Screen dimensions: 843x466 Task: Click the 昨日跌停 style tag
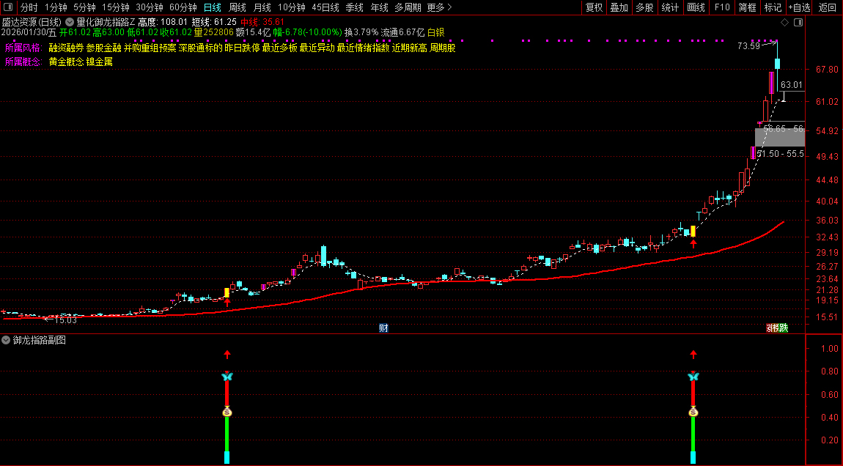coord(243,48)
